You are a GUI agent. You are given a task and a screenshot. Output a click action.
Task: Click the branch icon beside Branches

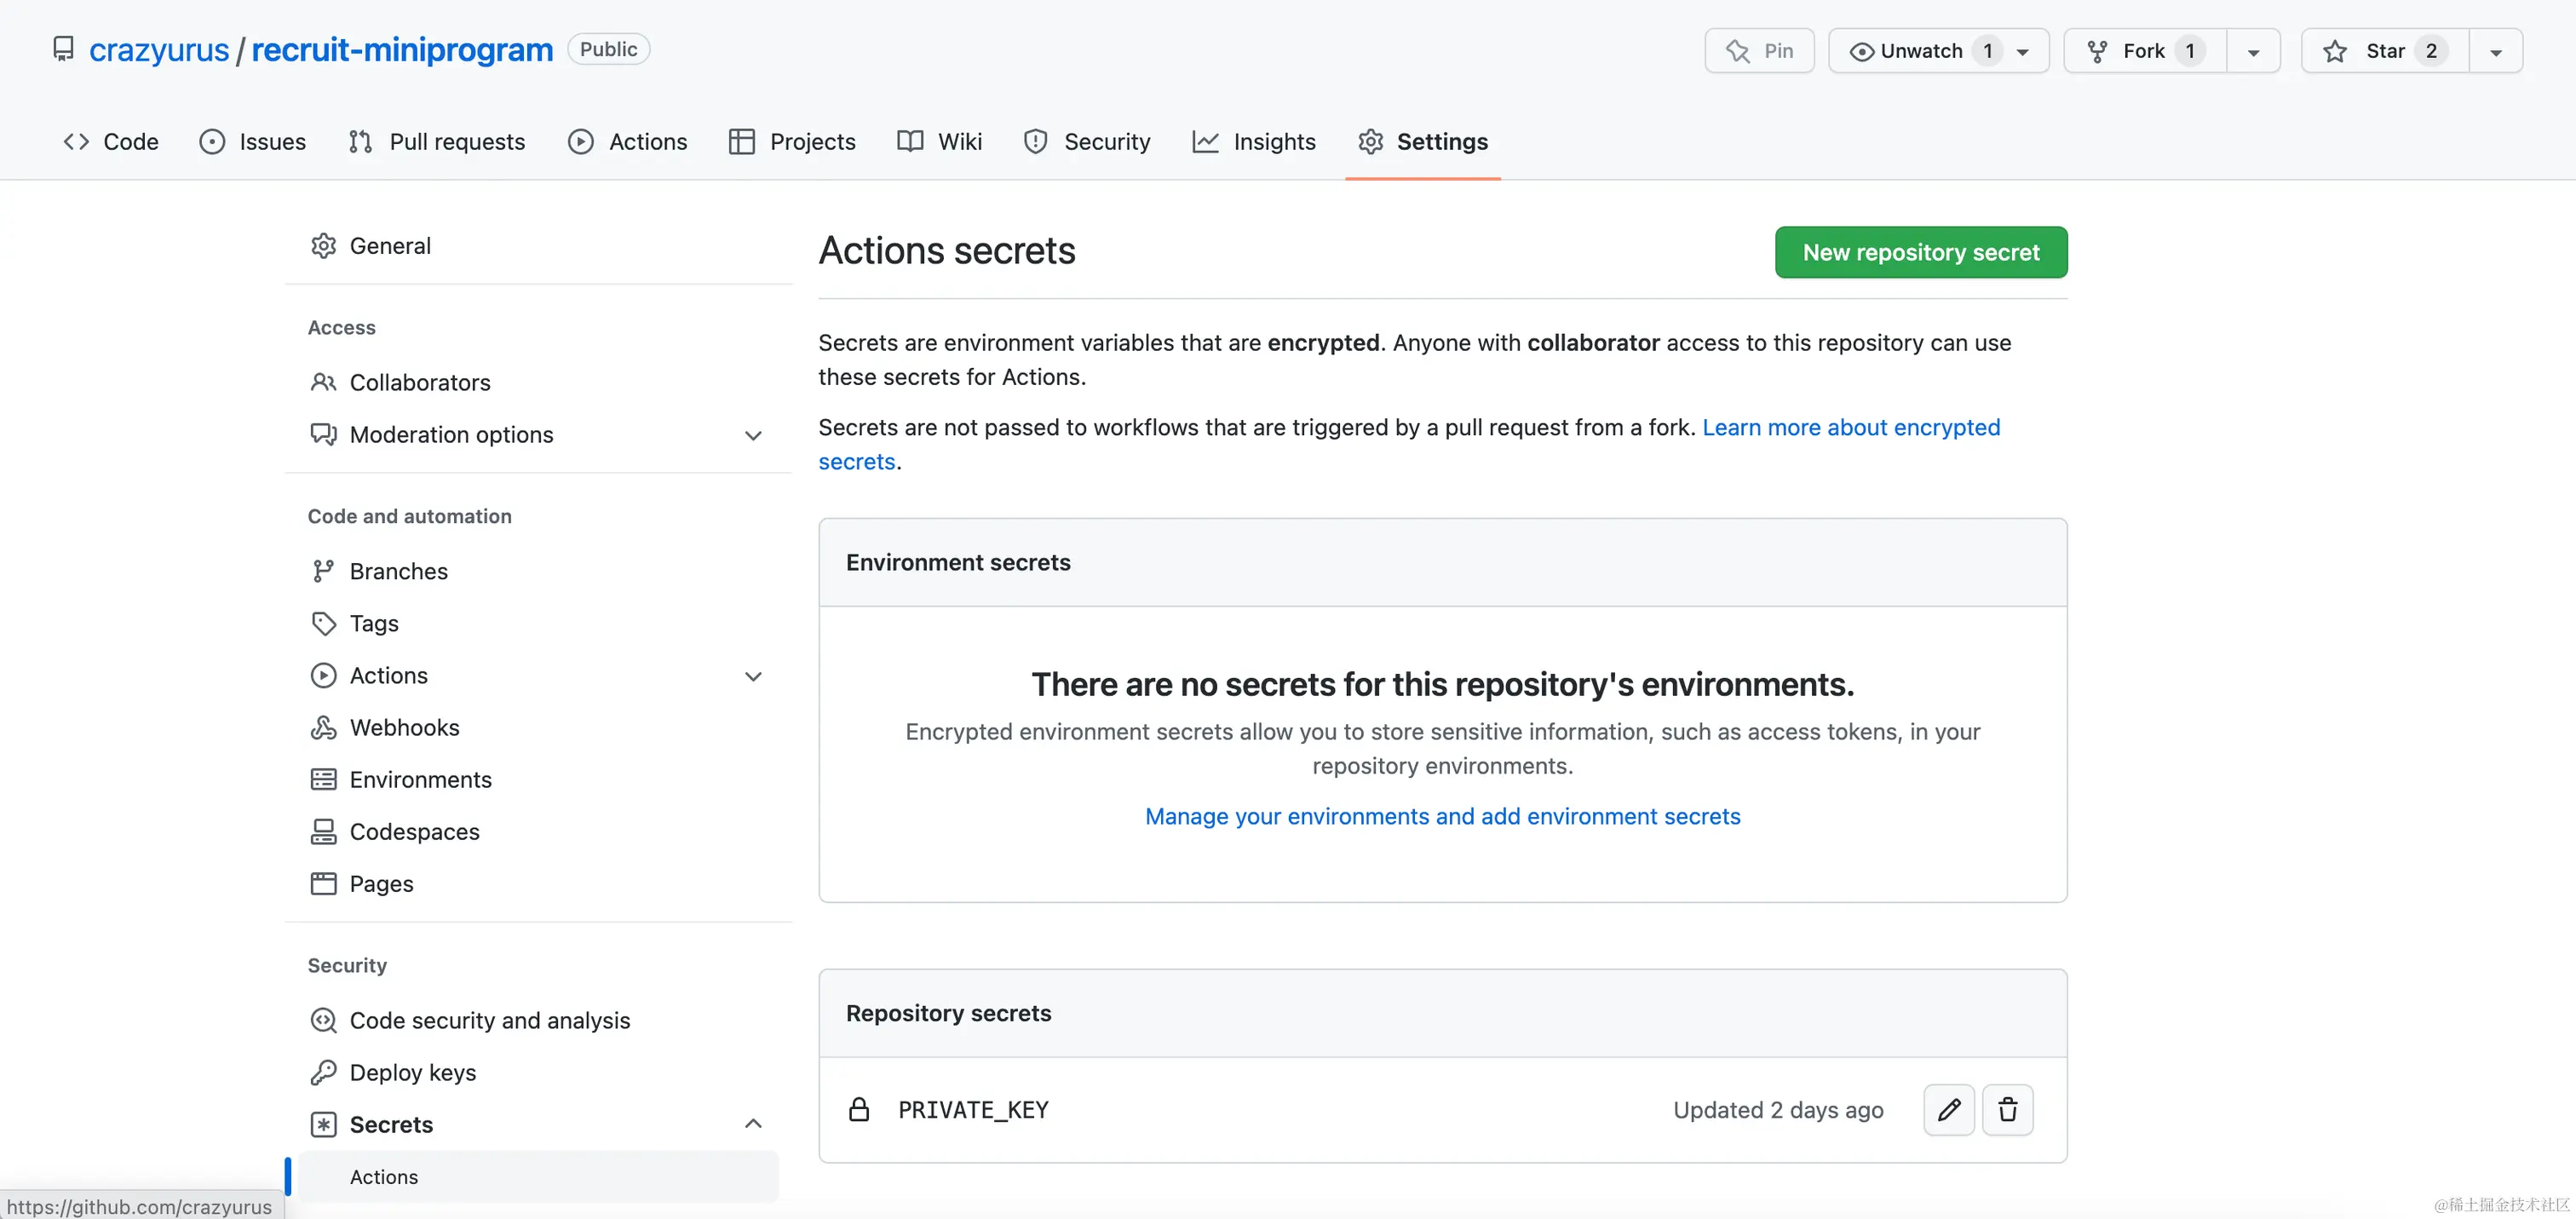point(323,571)
